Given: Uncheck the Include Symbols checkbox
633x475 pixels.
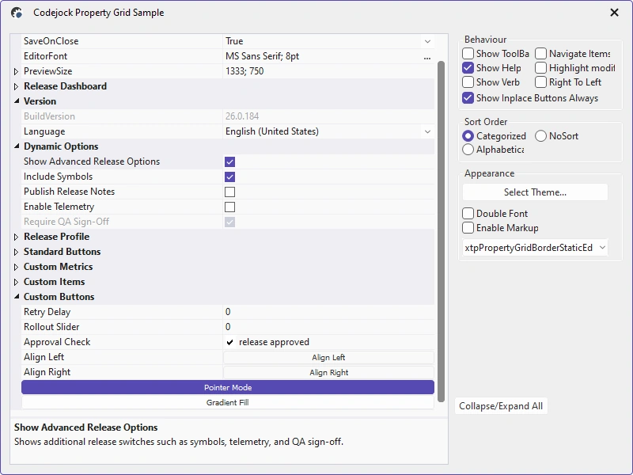Looking at the screenshot, I should (x=229, y=177).
